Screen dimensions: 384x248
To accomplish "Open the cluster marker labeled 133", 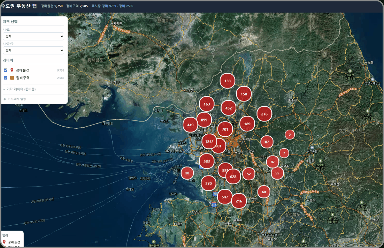I will pyautogui.click(x=227, y=81).
